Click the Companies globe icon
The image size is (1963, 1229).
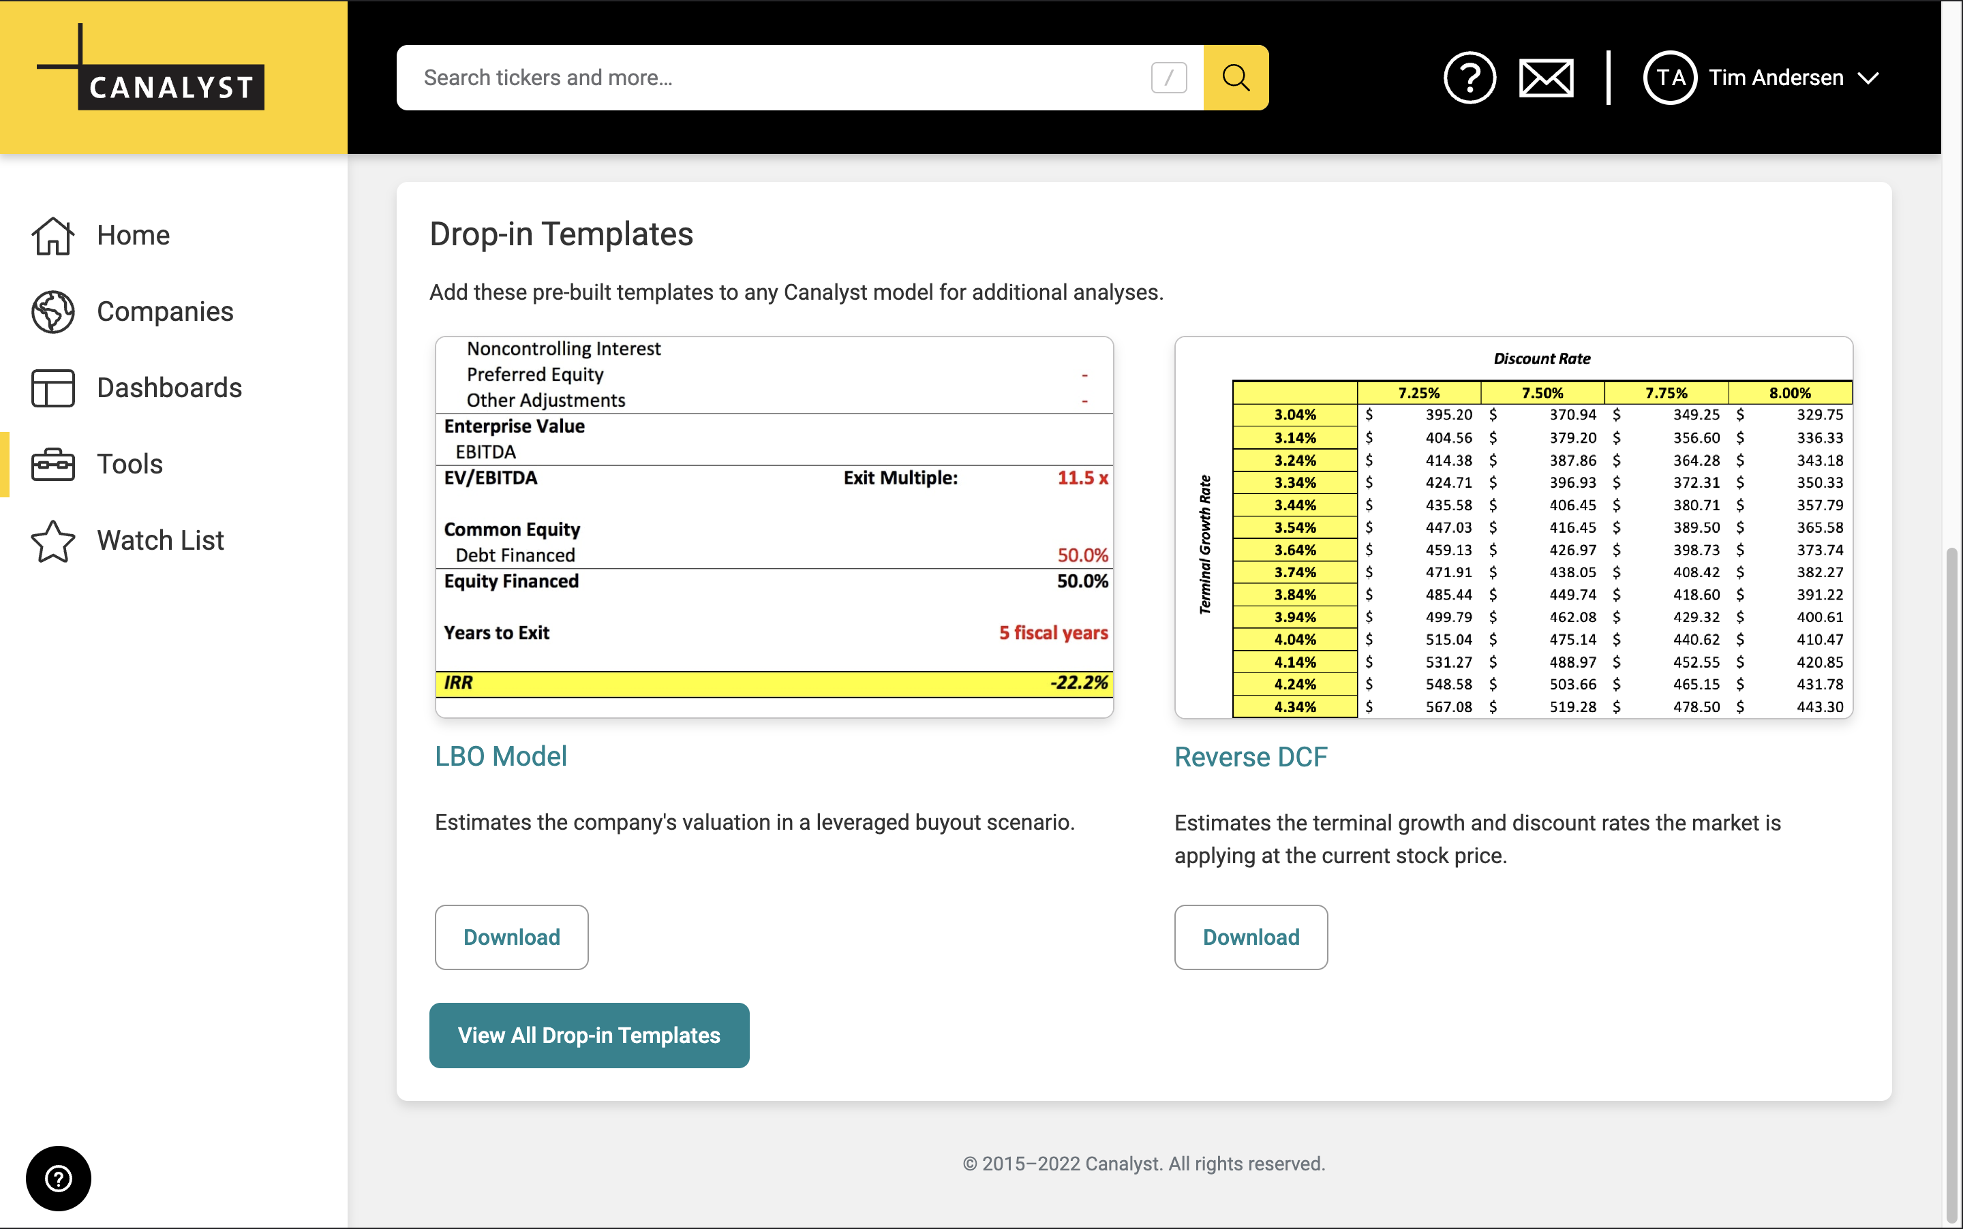[53, 312]
